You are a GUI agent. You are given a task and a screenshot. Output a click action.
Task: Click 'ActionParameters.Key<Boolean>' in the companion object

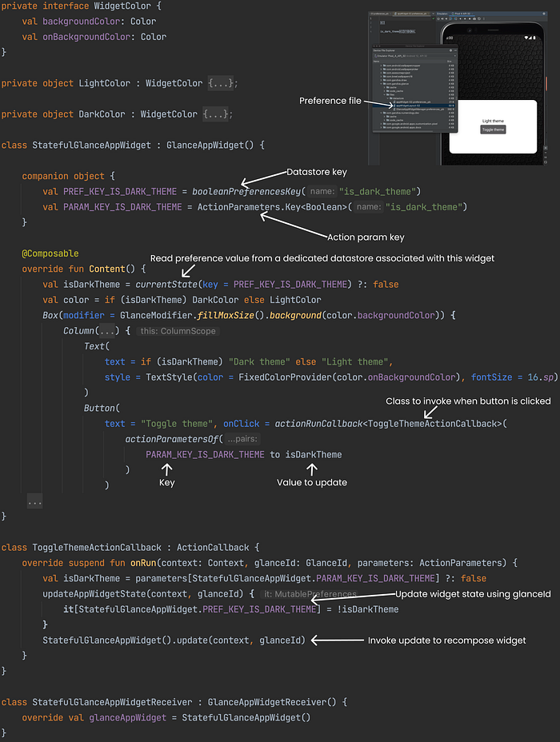pos(272,207)
